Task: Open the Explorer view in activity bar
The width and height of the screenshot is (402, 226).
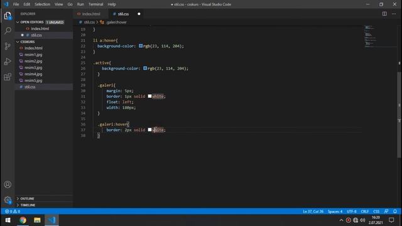Action: 8,16
